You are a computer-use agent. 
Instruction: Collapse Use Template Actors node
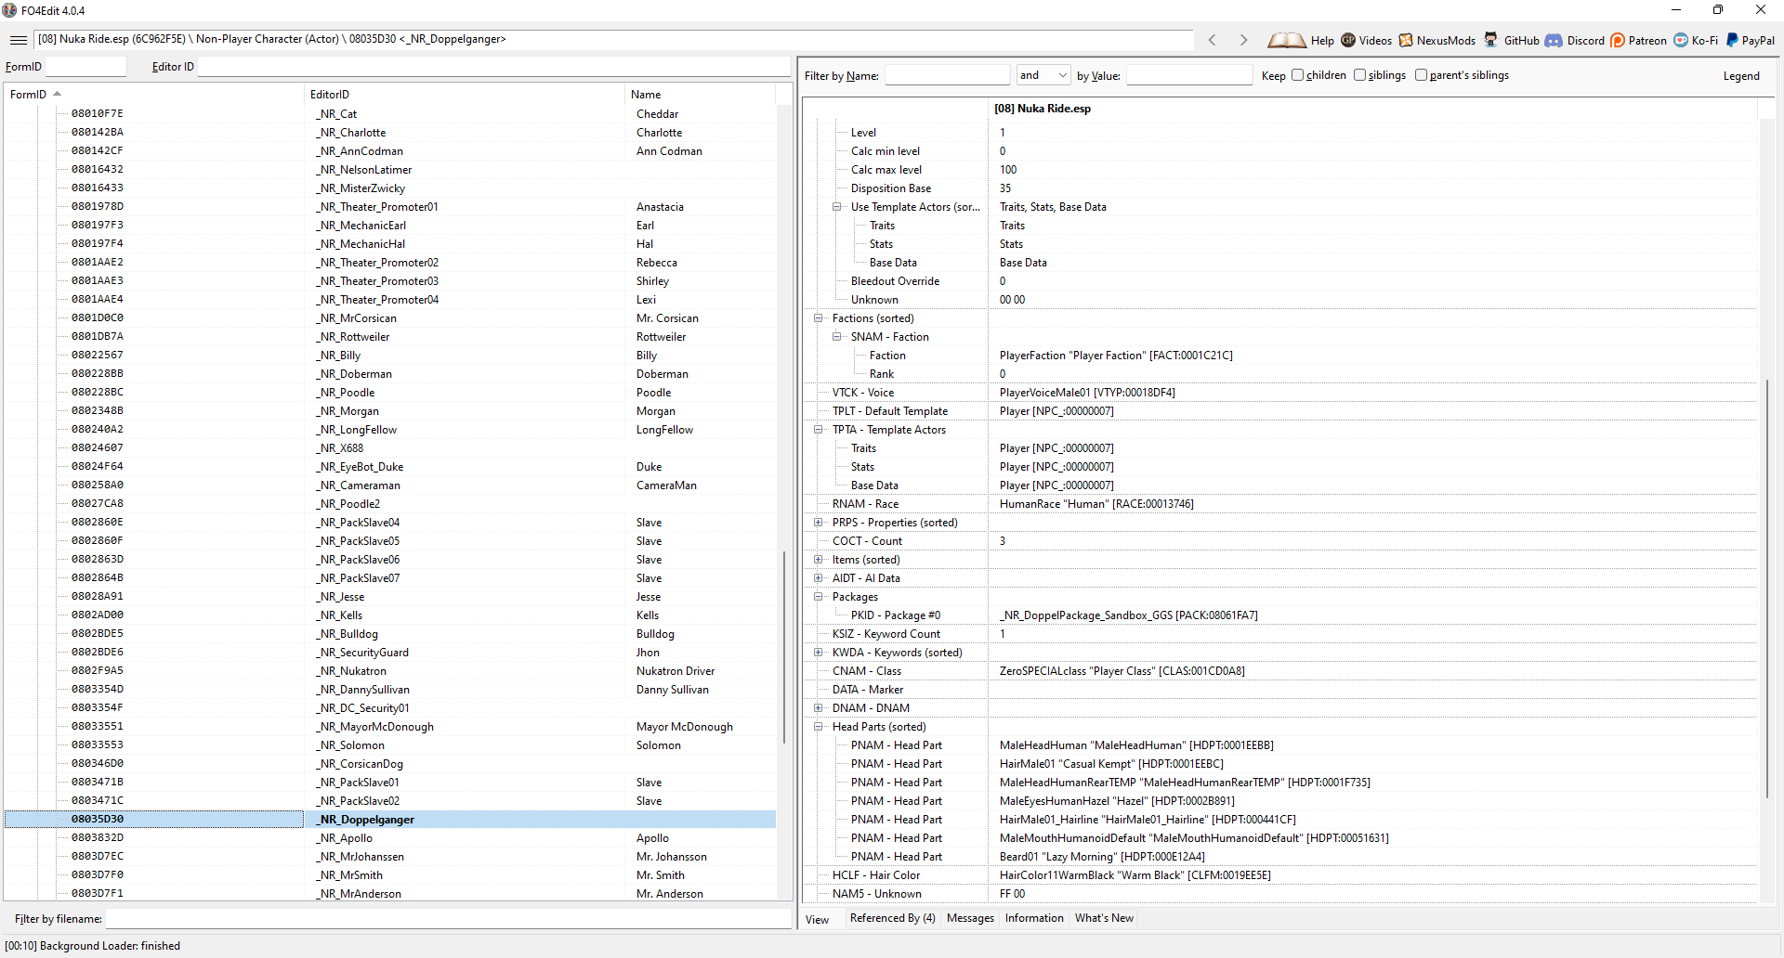point(836,207)
